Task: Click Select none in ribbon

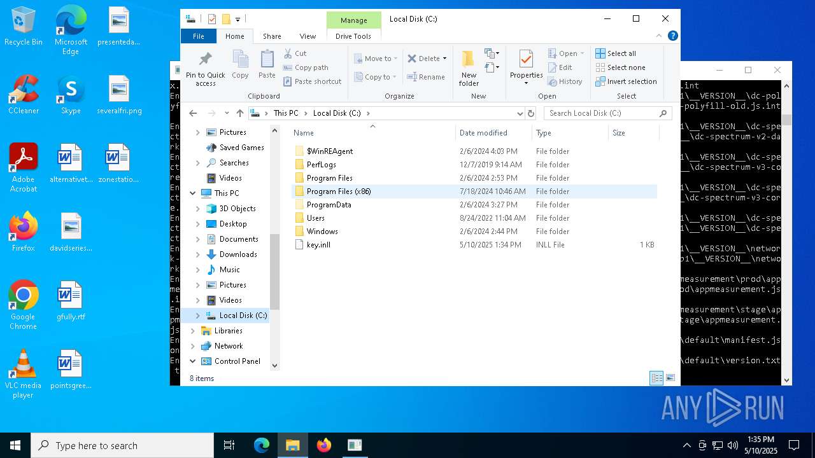Action: [x=620, y=67]
